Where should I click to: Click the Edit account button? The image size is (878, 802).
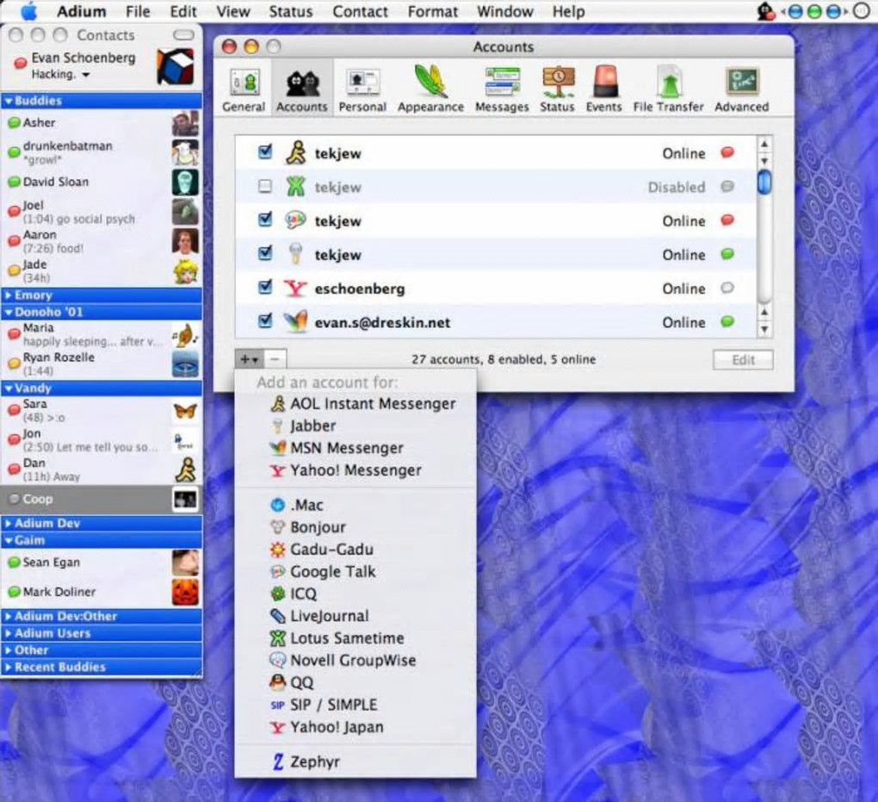743,360
